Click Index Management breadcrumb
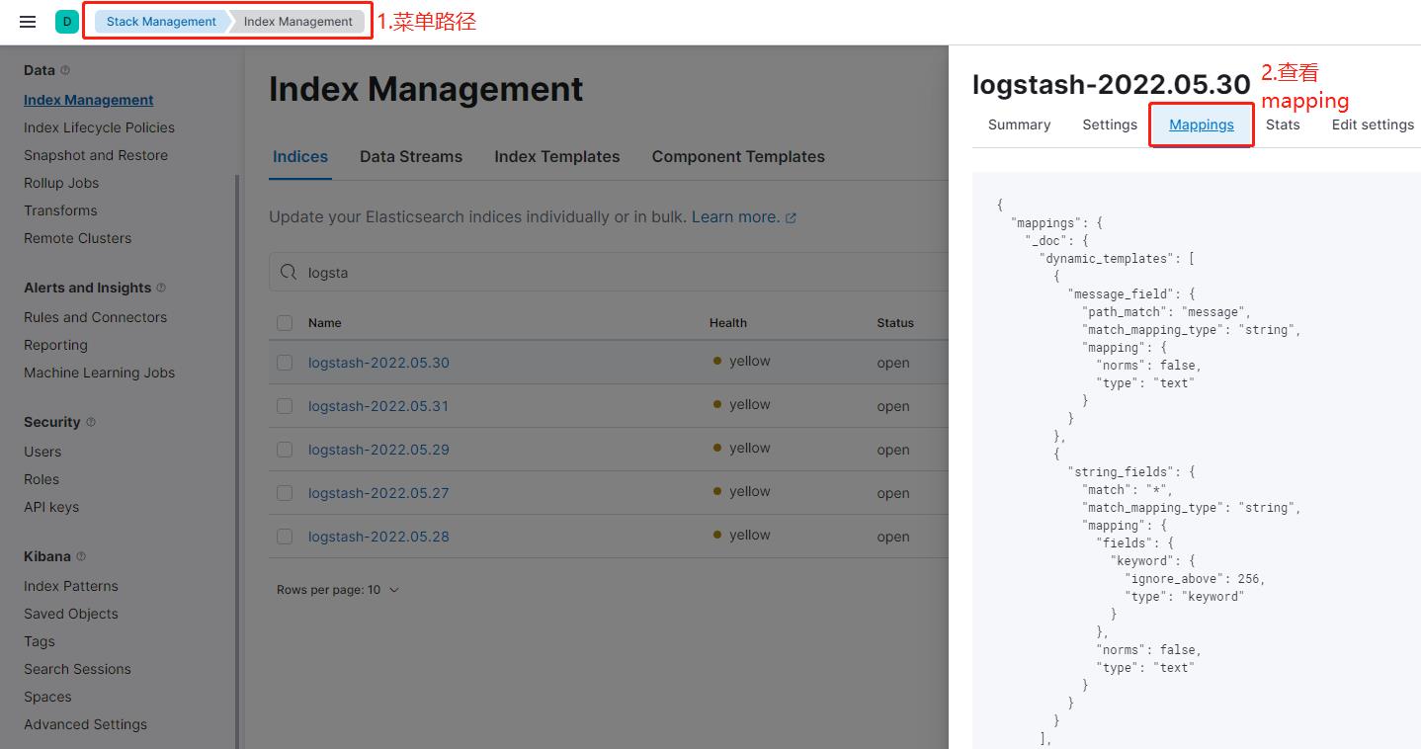The width and height of the screenshot is (1421, 749). click(297, 22)
